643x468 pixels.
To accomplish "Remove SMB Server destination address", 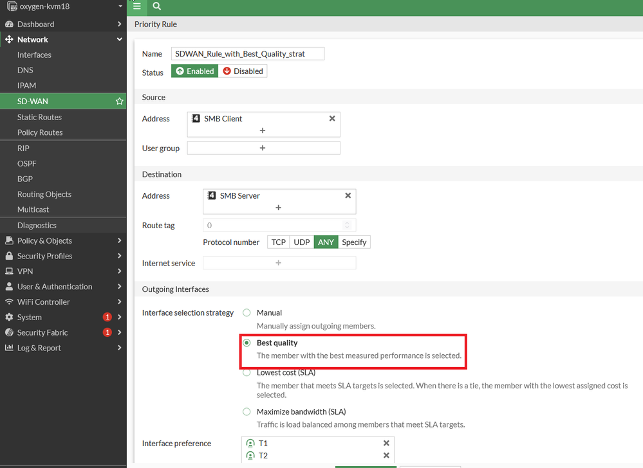I will (x=348, y=195).
